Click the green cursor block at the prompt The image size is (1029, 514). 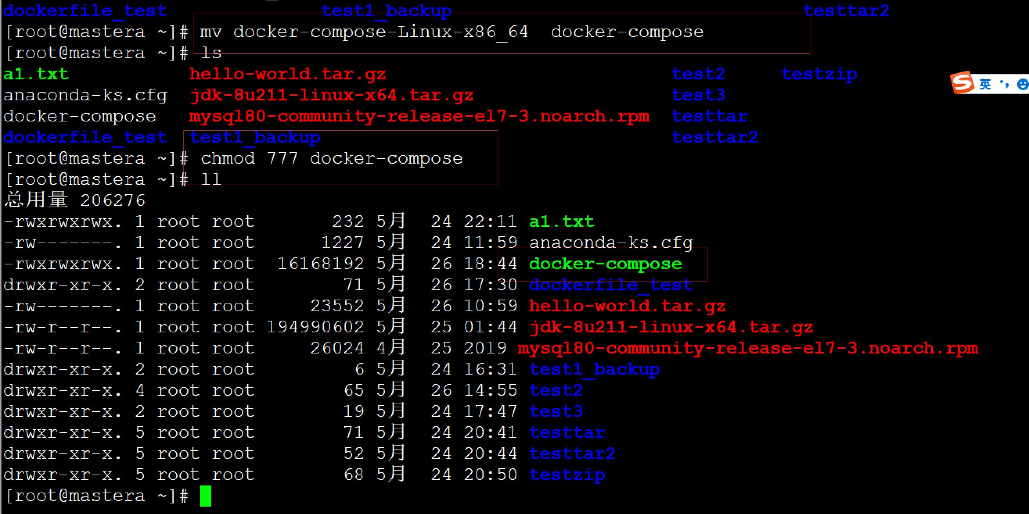pyautogui.click(x=206, y=496)
